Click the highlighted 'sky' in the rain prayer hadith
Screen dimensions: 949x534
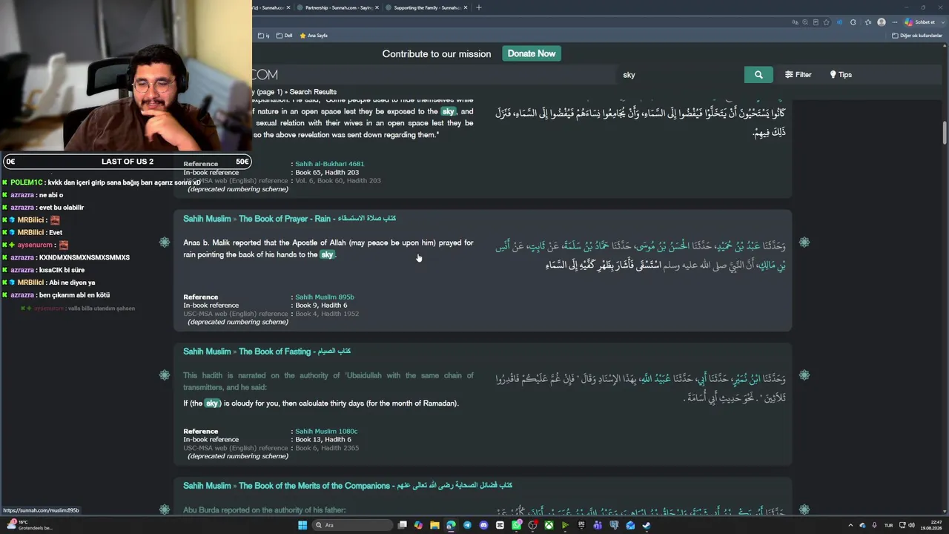coord(327,254)
